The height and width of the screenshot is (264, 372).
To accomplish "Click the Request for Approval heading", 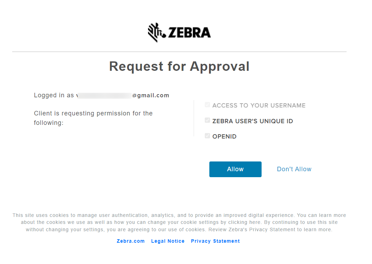I will pos(179,66).
